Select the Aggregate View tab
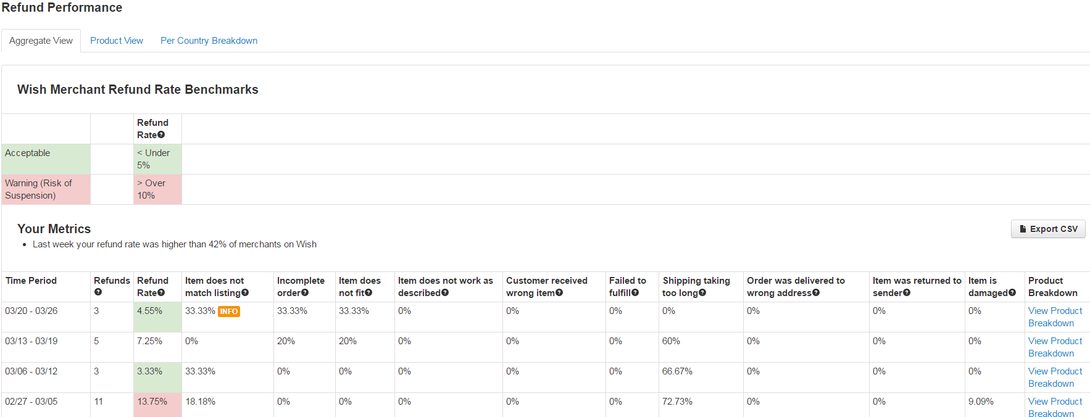 [41, 41]
